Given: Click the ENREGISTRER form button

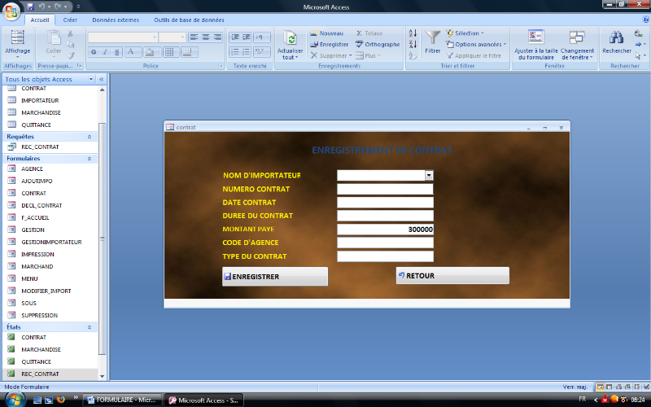Looking at the screenshot, I should pyautogui.click(x=275, y=277).
